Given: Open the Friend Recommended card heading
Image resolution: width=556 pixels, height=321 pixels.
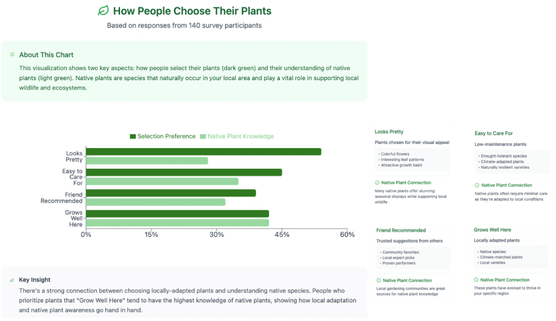Looking at the screenshot, I should coord(401,230).
